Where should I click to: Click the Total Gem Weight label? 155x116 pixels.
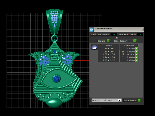[x=100, y=34]
